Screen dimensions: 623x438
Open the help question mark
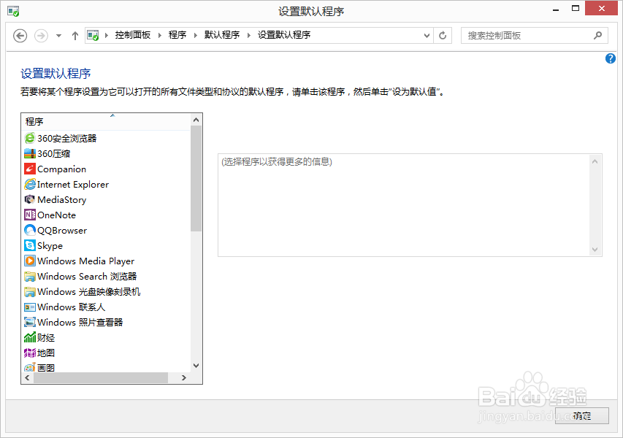coord(610,58)
